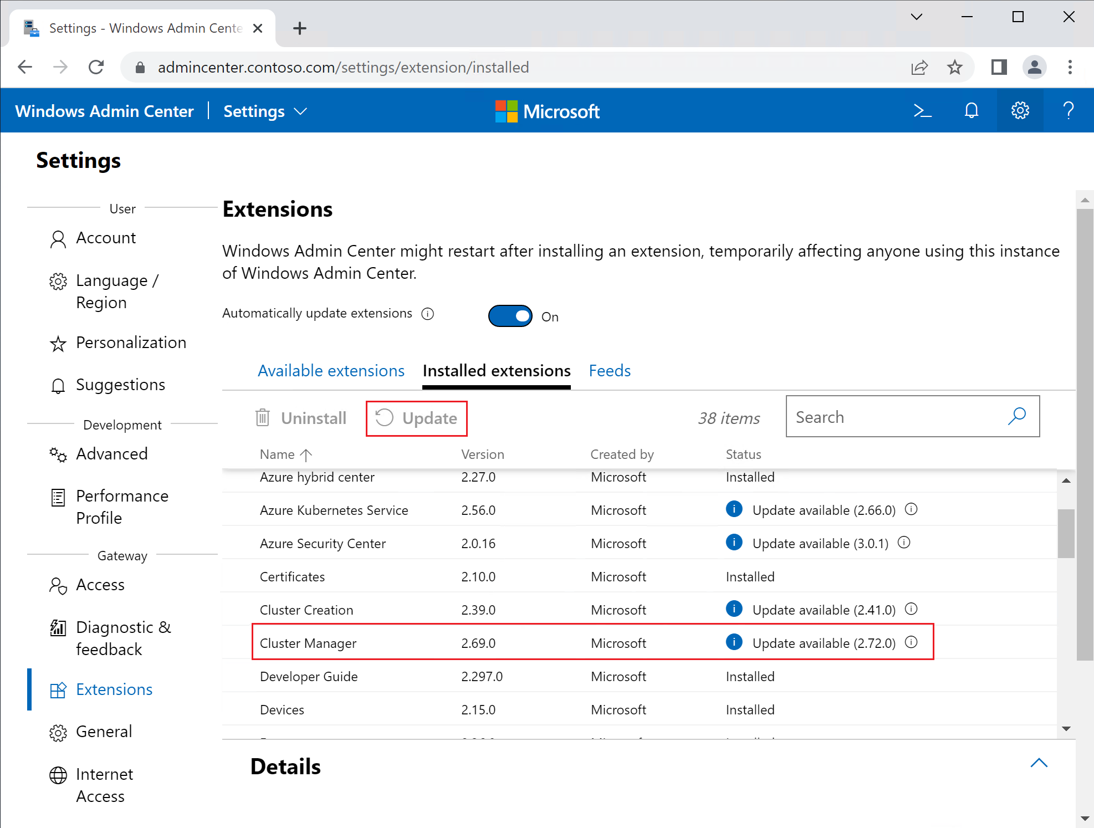Open the PowerShell console icon
The height and width of the screenshot is (828, 1094).
tap(922, 111)
